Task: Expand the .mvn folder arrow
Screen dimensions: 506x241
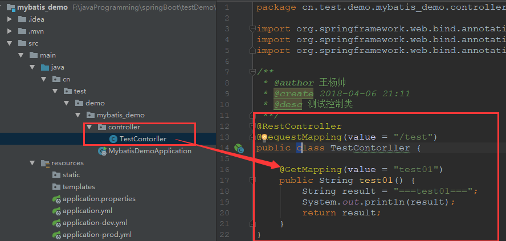Action: [x=9, y=31]
